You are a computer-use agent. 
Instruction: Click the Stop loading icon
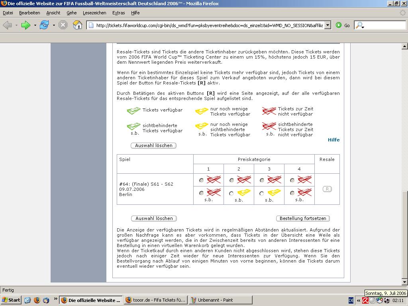(x=63, y=25)
